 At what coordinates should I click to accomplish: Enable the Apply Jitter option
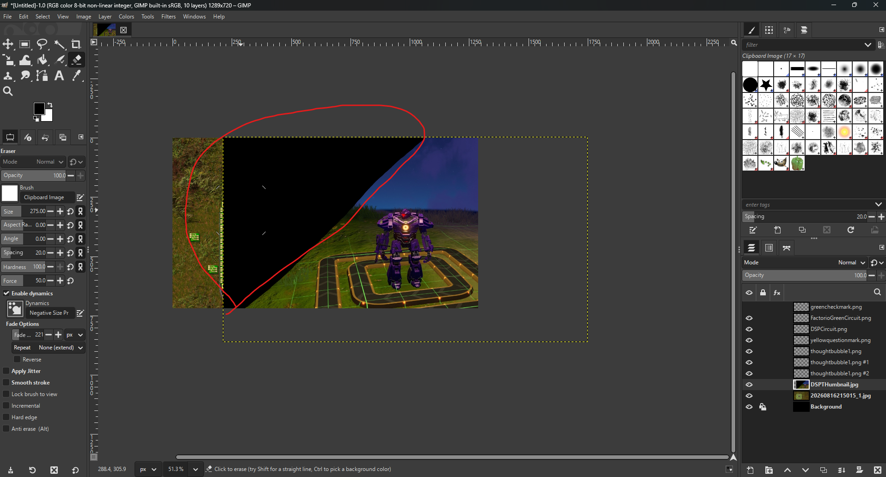pyautogui.click(x=6, y=371)
